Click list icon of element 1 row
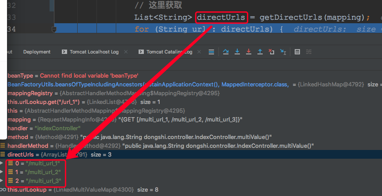382x196 pixels. [11, 172]
